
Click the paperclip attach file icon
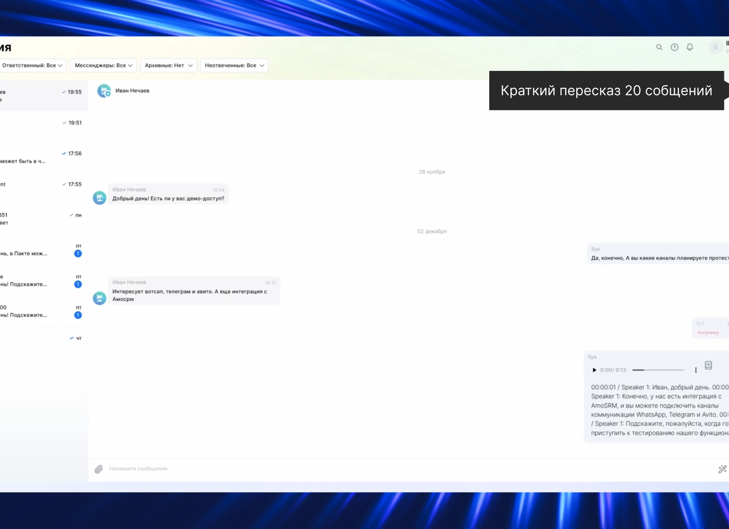tap(98, 469)
